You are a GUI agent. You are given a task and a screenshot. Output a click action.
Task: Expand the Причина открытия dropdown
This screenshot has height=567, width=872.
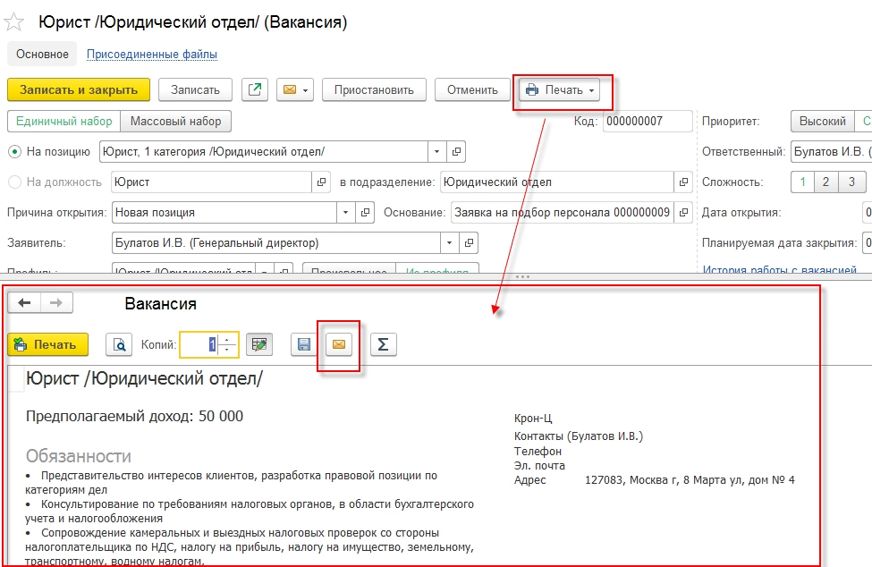346,212
